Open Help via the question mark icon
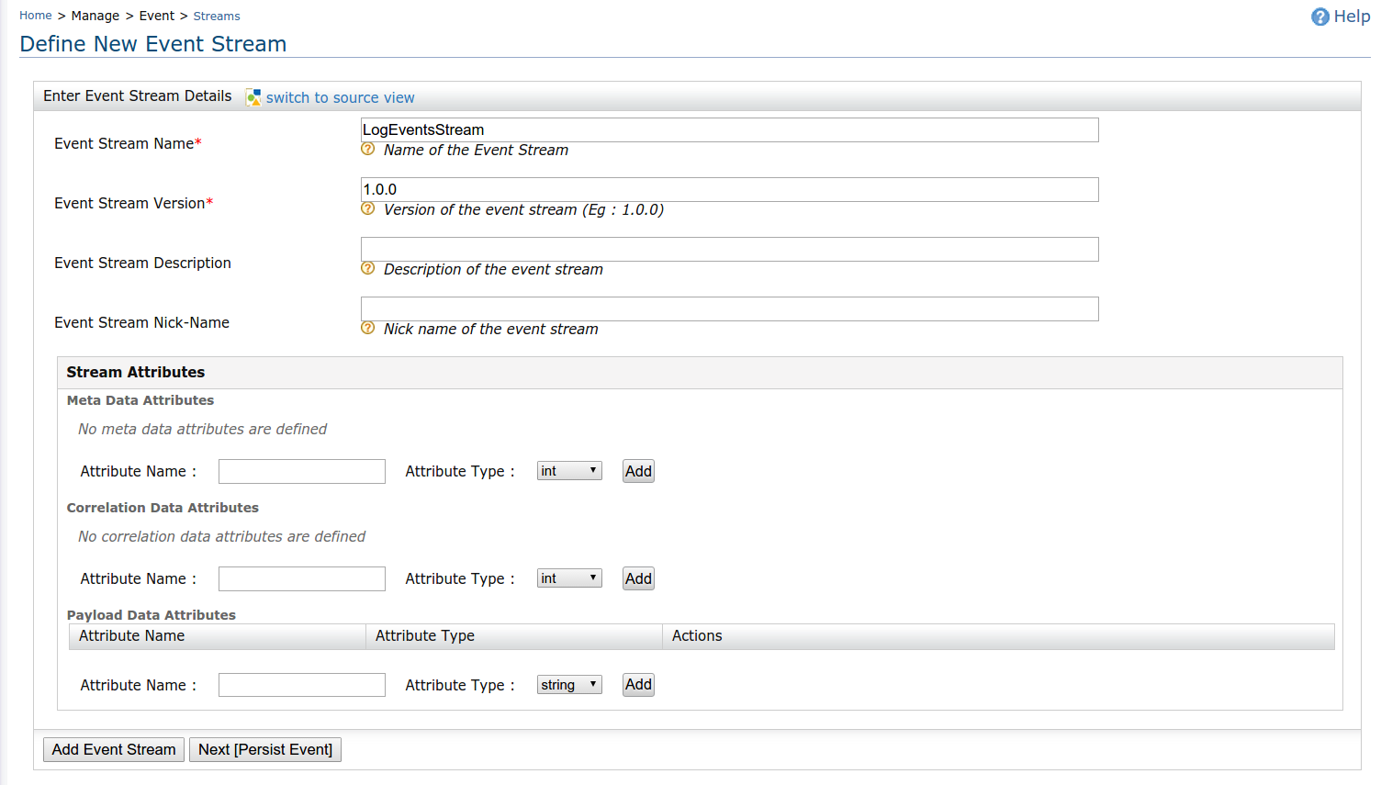The image size is (1381, 785). point(1319,16)
